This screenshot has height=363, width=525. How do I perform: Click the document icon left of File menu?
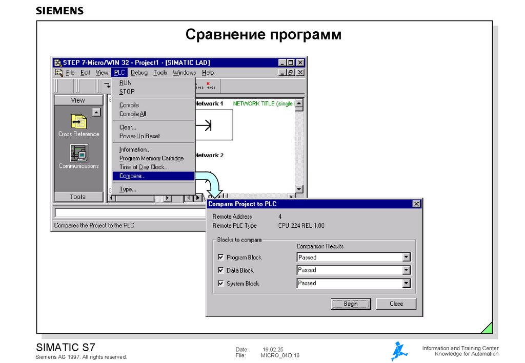point(59,73)
